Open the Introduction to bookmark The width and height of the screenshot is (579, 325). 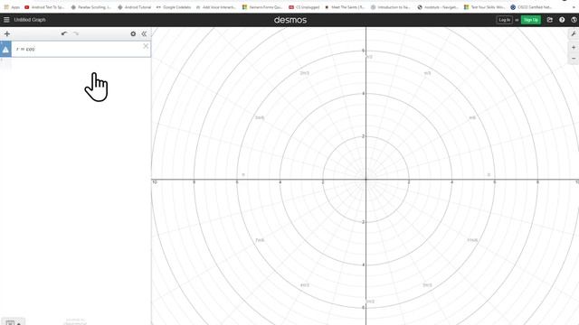(391, 7)
